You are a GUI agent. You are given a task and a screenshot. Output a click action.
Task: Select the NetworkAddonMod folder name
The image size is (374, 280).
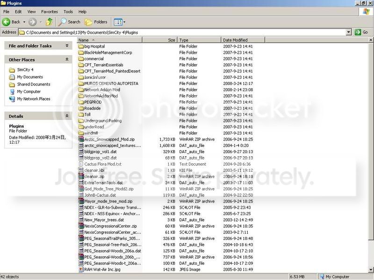click(x=101, y=96)
